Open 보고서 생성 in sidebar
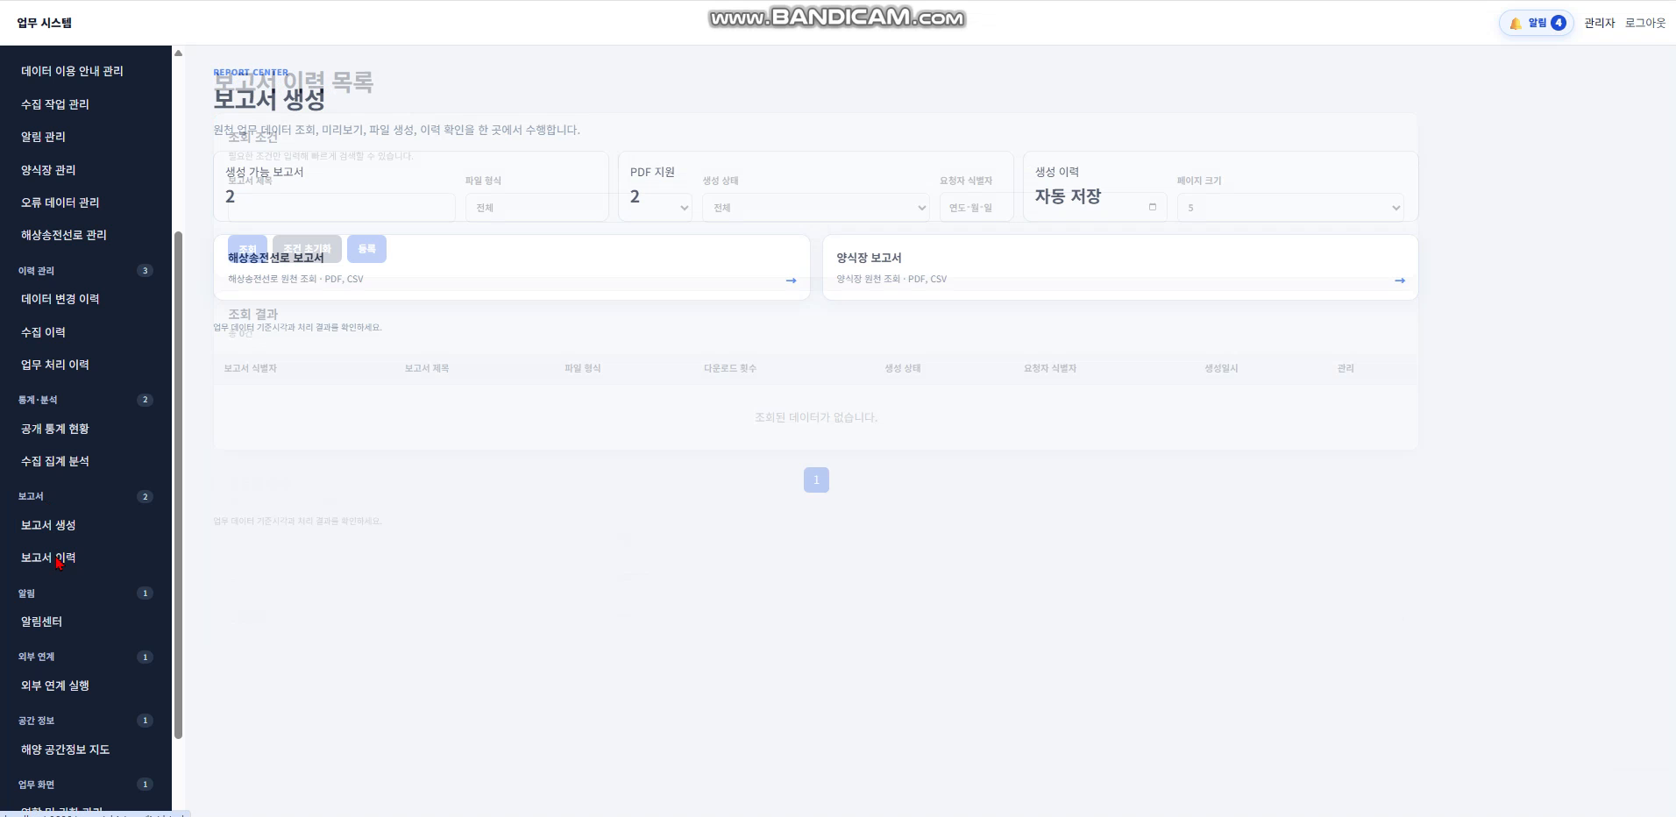The width and height of the screenshot is (1676, 817). click(48, 525)
